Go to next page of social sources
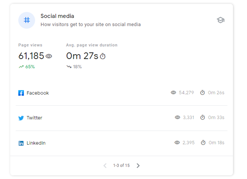This screenshot has width=247, height=179. (x=138, y=165)
